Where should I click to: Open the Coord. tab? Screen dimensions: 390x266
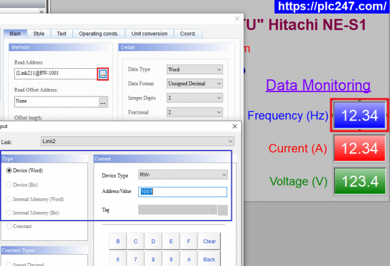[x=188, y=34]
